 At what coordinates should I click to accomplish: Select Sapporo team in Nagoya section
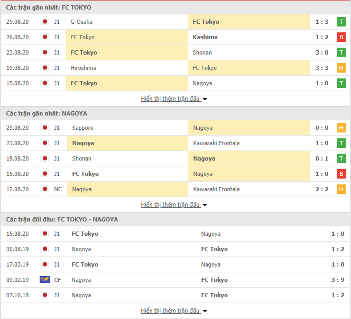pos(82,128)
